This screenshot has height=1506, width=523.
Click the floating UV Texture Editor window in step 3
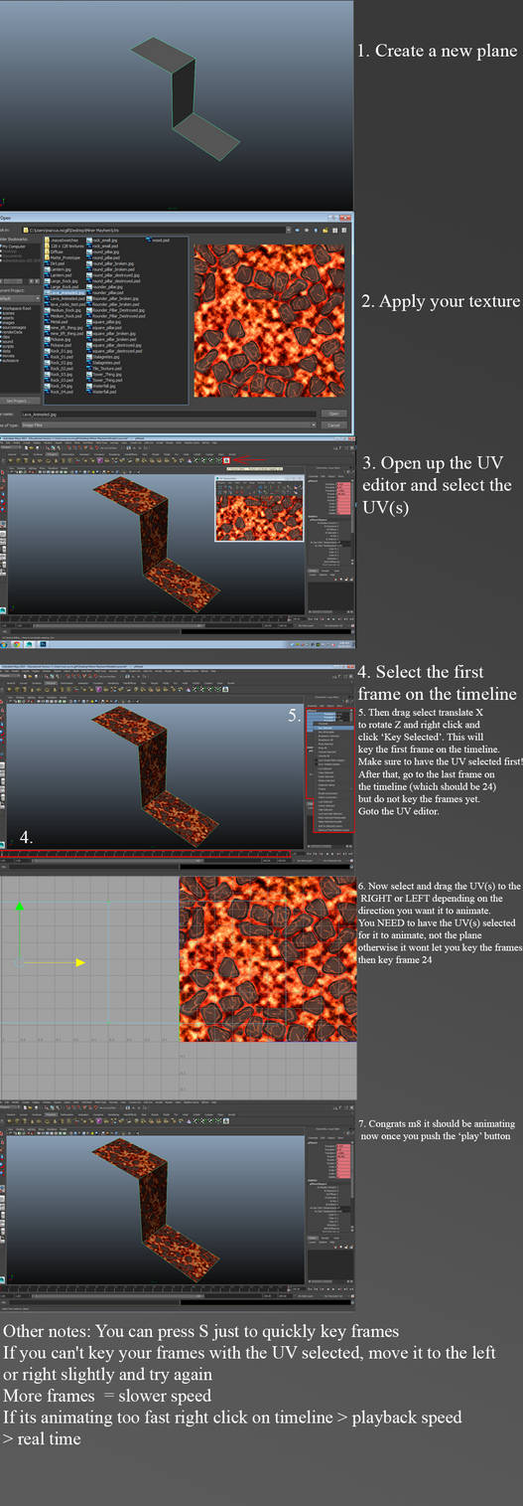(x=259, y=509)
